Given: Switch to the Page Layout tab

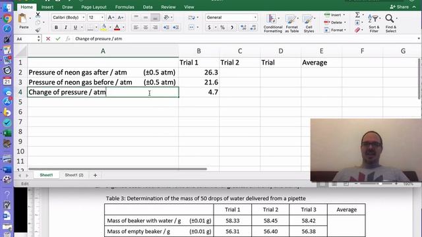Looking at the screenshot, I should click(x=94, y=7).
